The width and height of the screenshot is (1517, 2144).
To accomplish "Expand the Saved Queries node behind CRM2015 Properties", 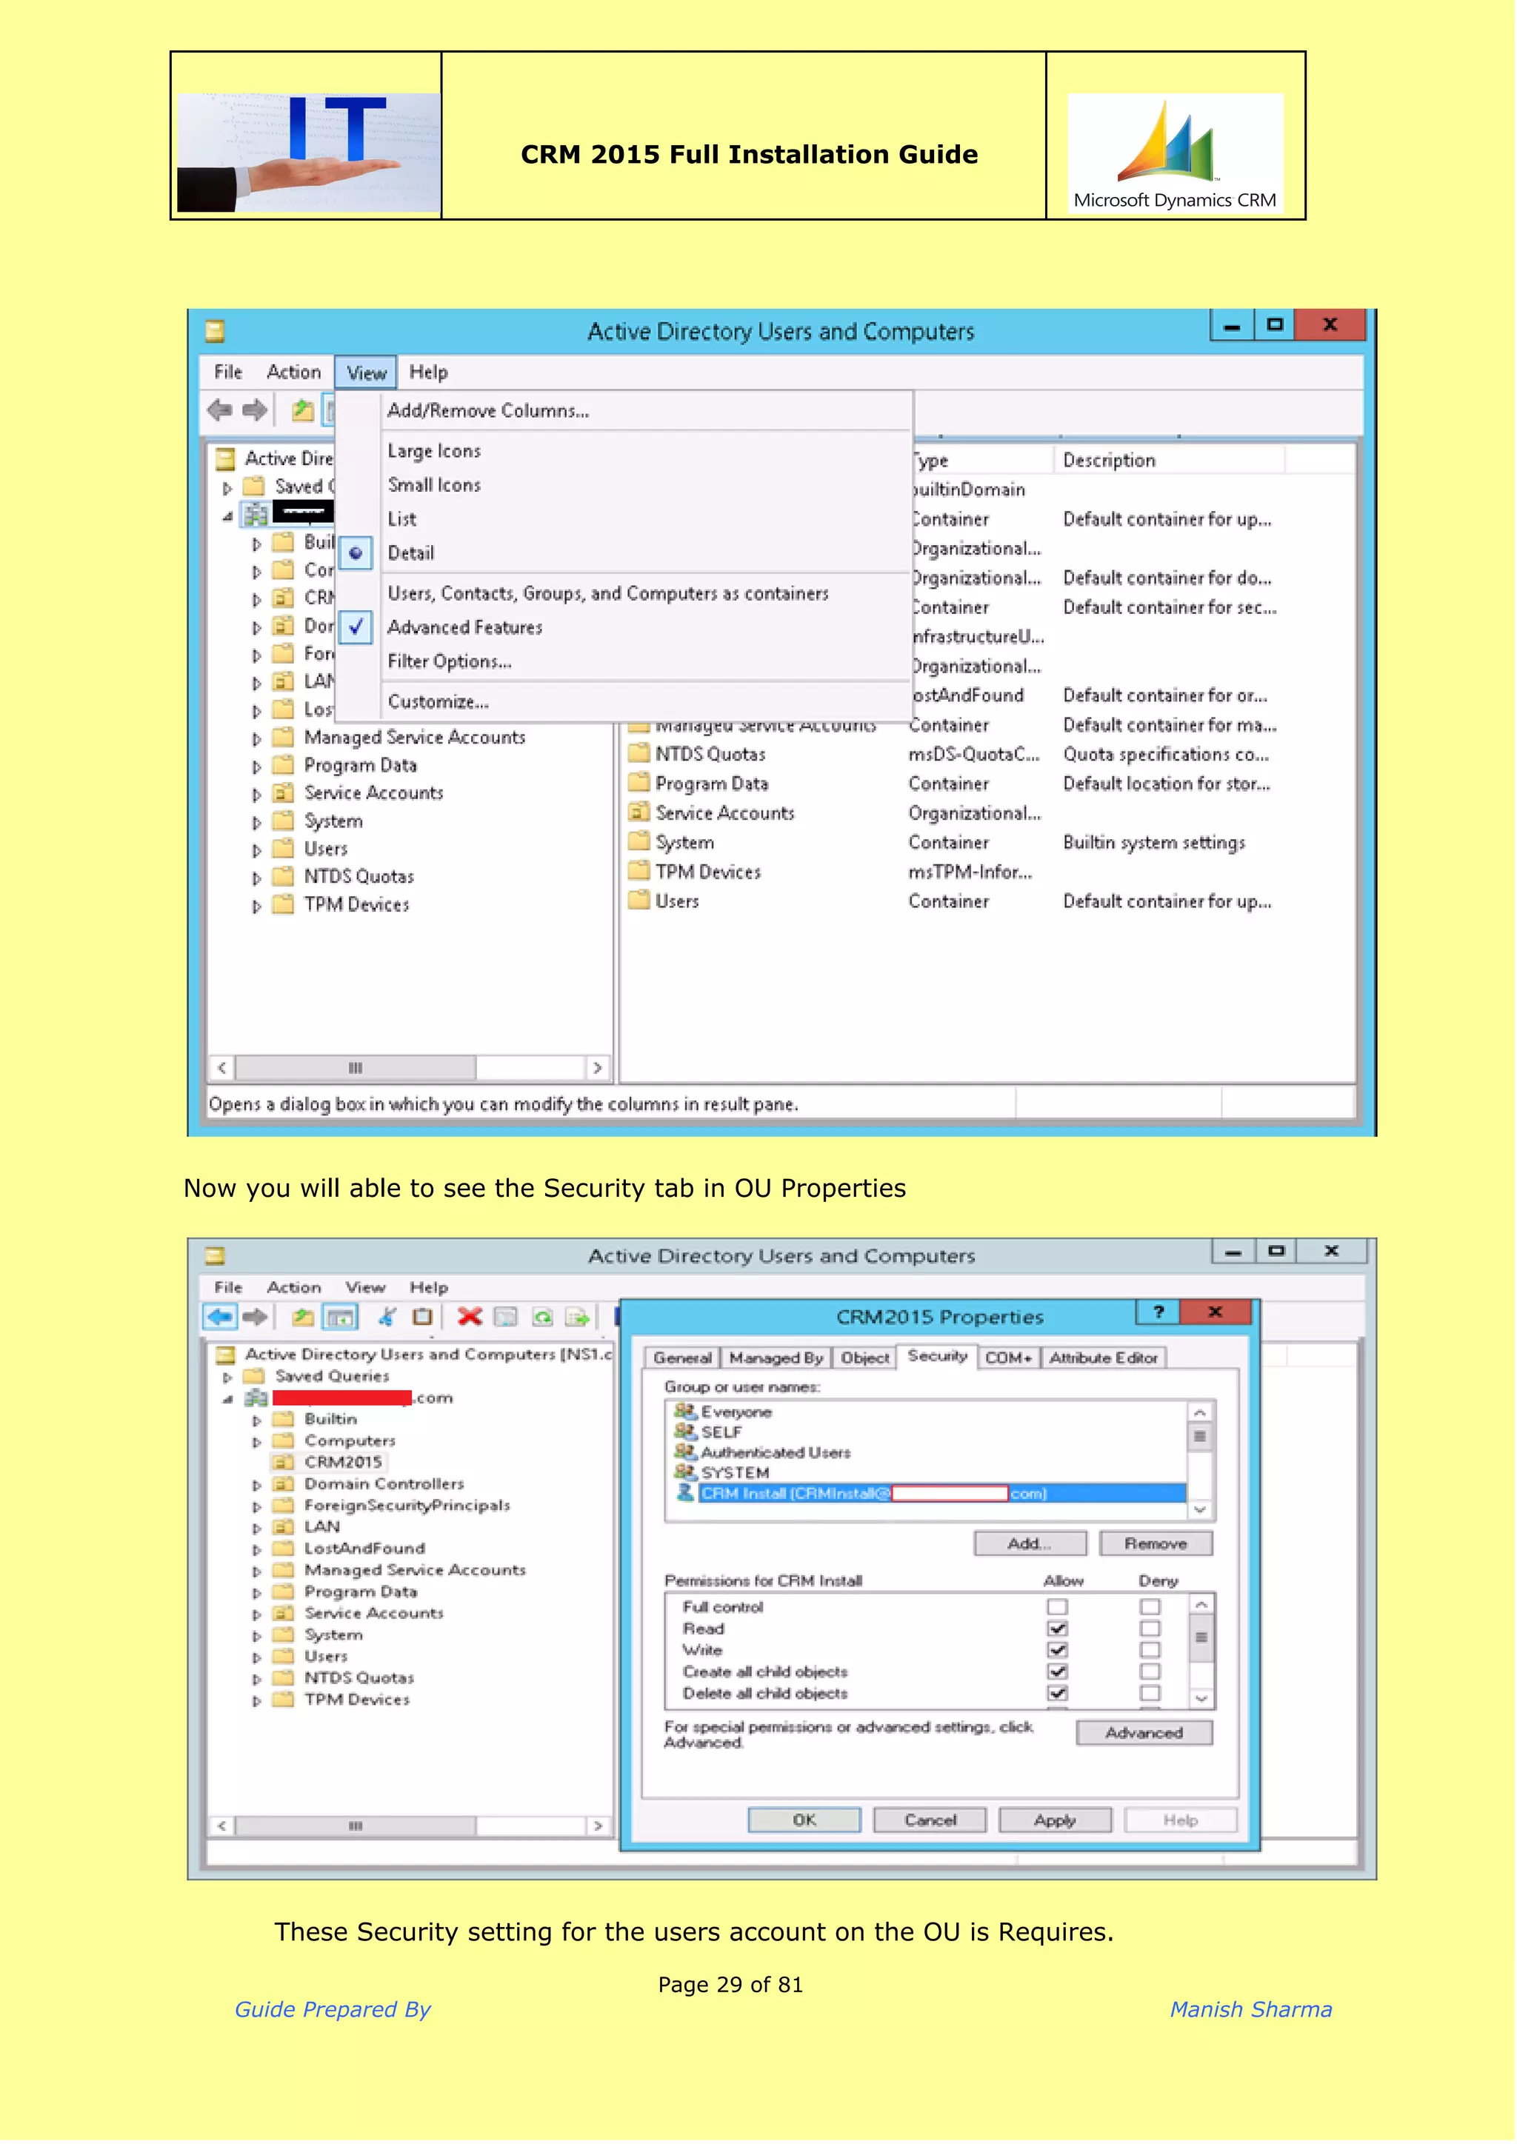I will pyautogui.click(x=227, y=1377).
